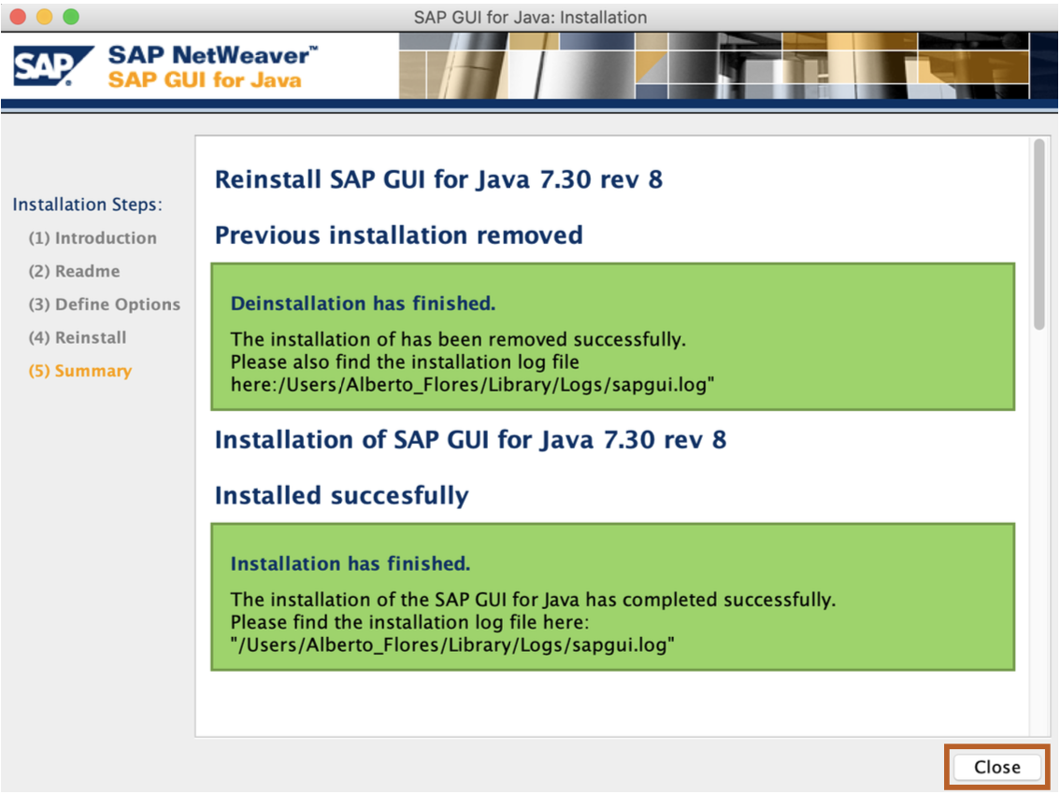Click the vertical scrollbar thumb in the summary
This screenshot has height=794, width=1060.
tap(1039, 234)
